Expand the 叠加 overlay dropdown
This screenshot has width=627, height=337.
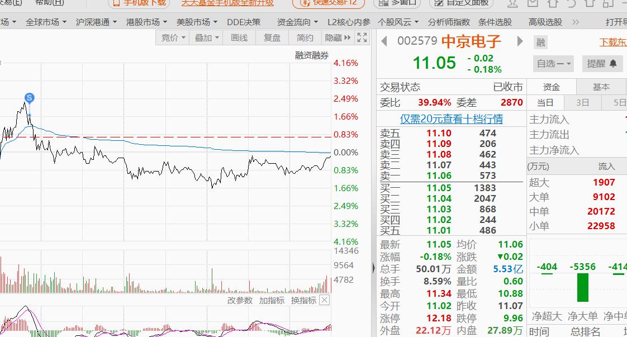tap(206, 38)
